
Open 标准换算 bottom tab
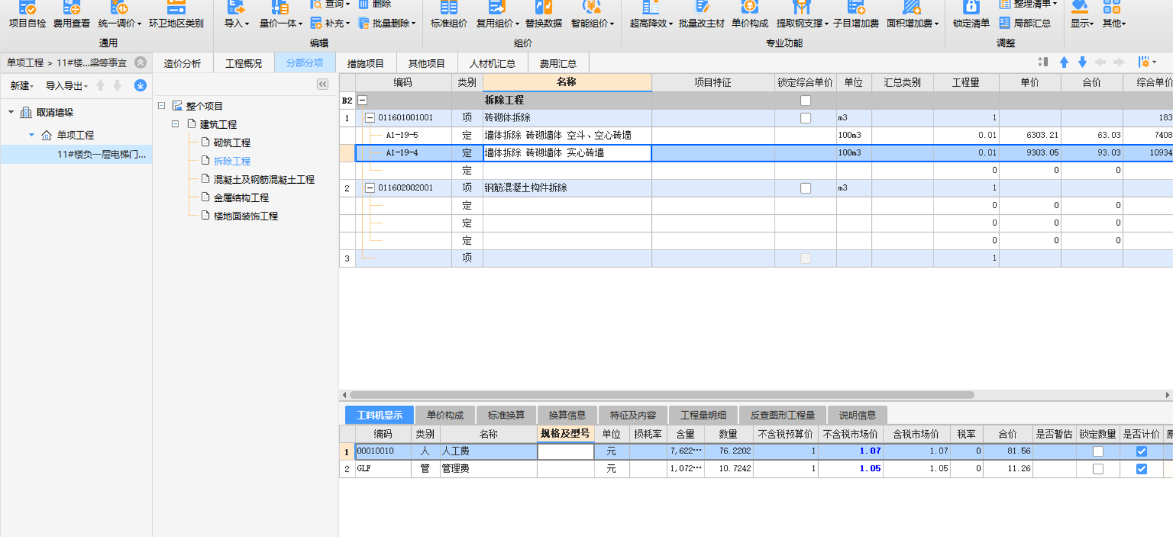coord(506,415)
